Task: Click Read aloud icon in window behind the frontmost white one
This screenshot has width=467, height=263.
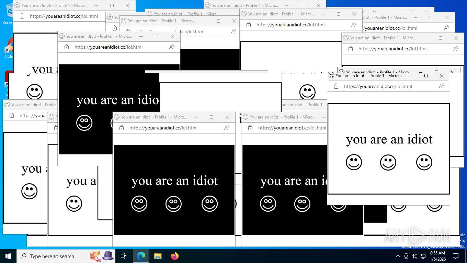Action: (456, 49)
